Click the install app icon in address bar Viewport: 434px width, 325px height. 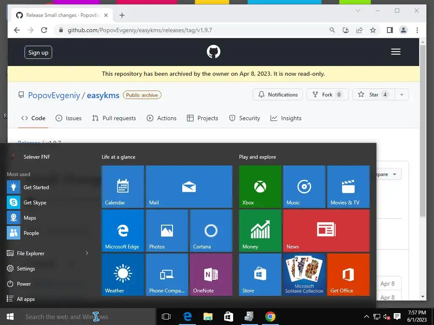click(346, 30)
